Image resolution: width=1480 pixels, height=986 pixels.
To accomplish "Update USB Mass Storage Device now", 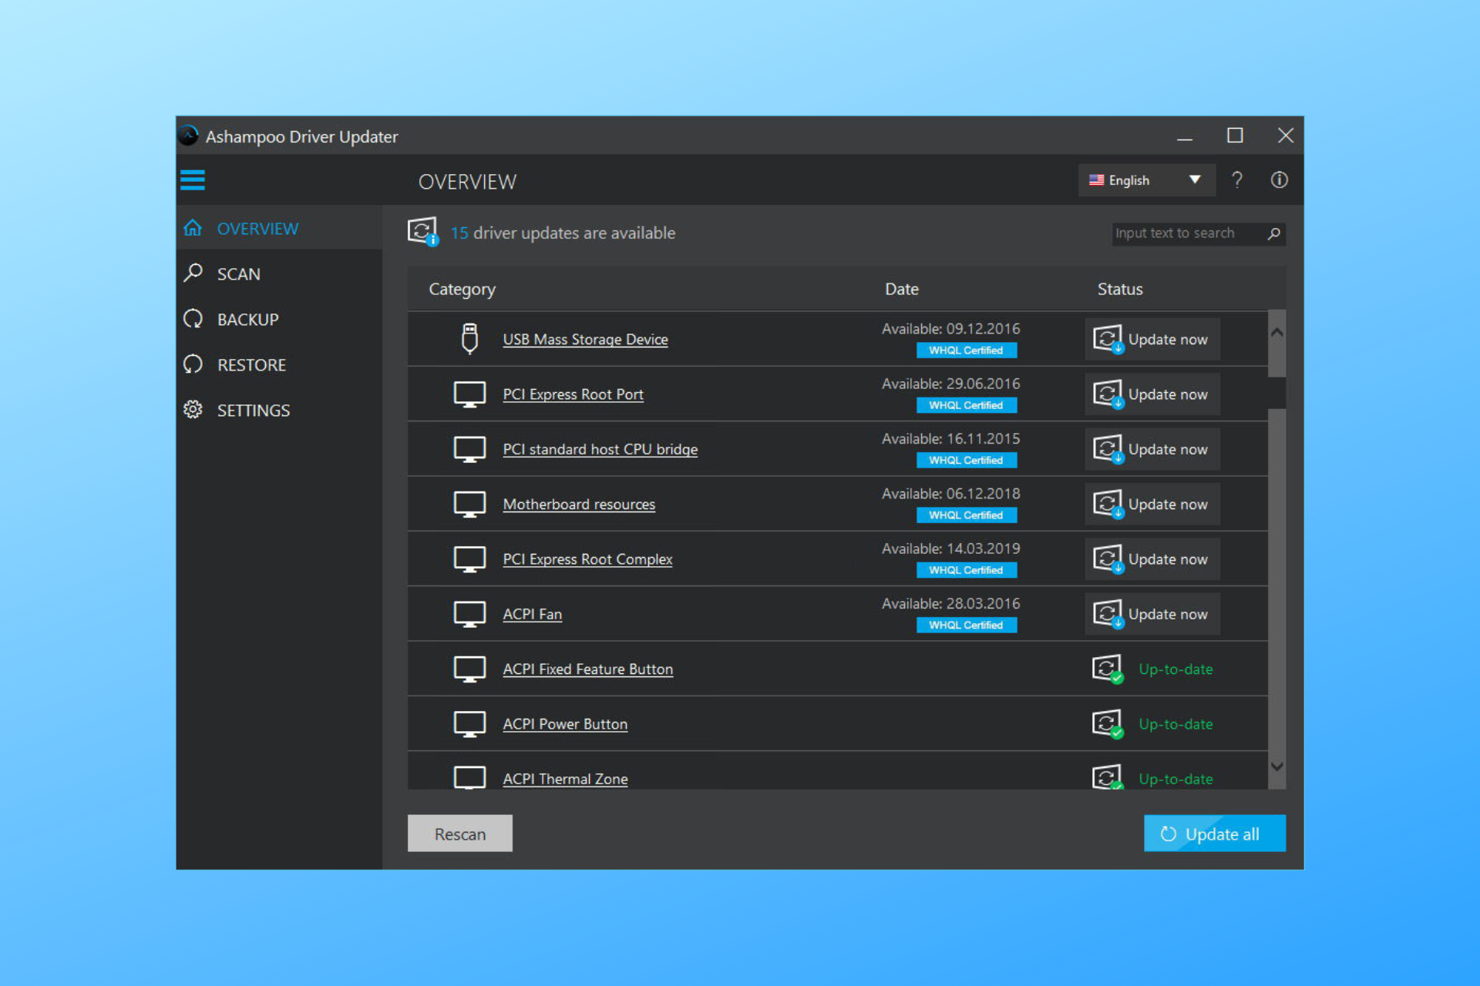I will [1152, 339].
